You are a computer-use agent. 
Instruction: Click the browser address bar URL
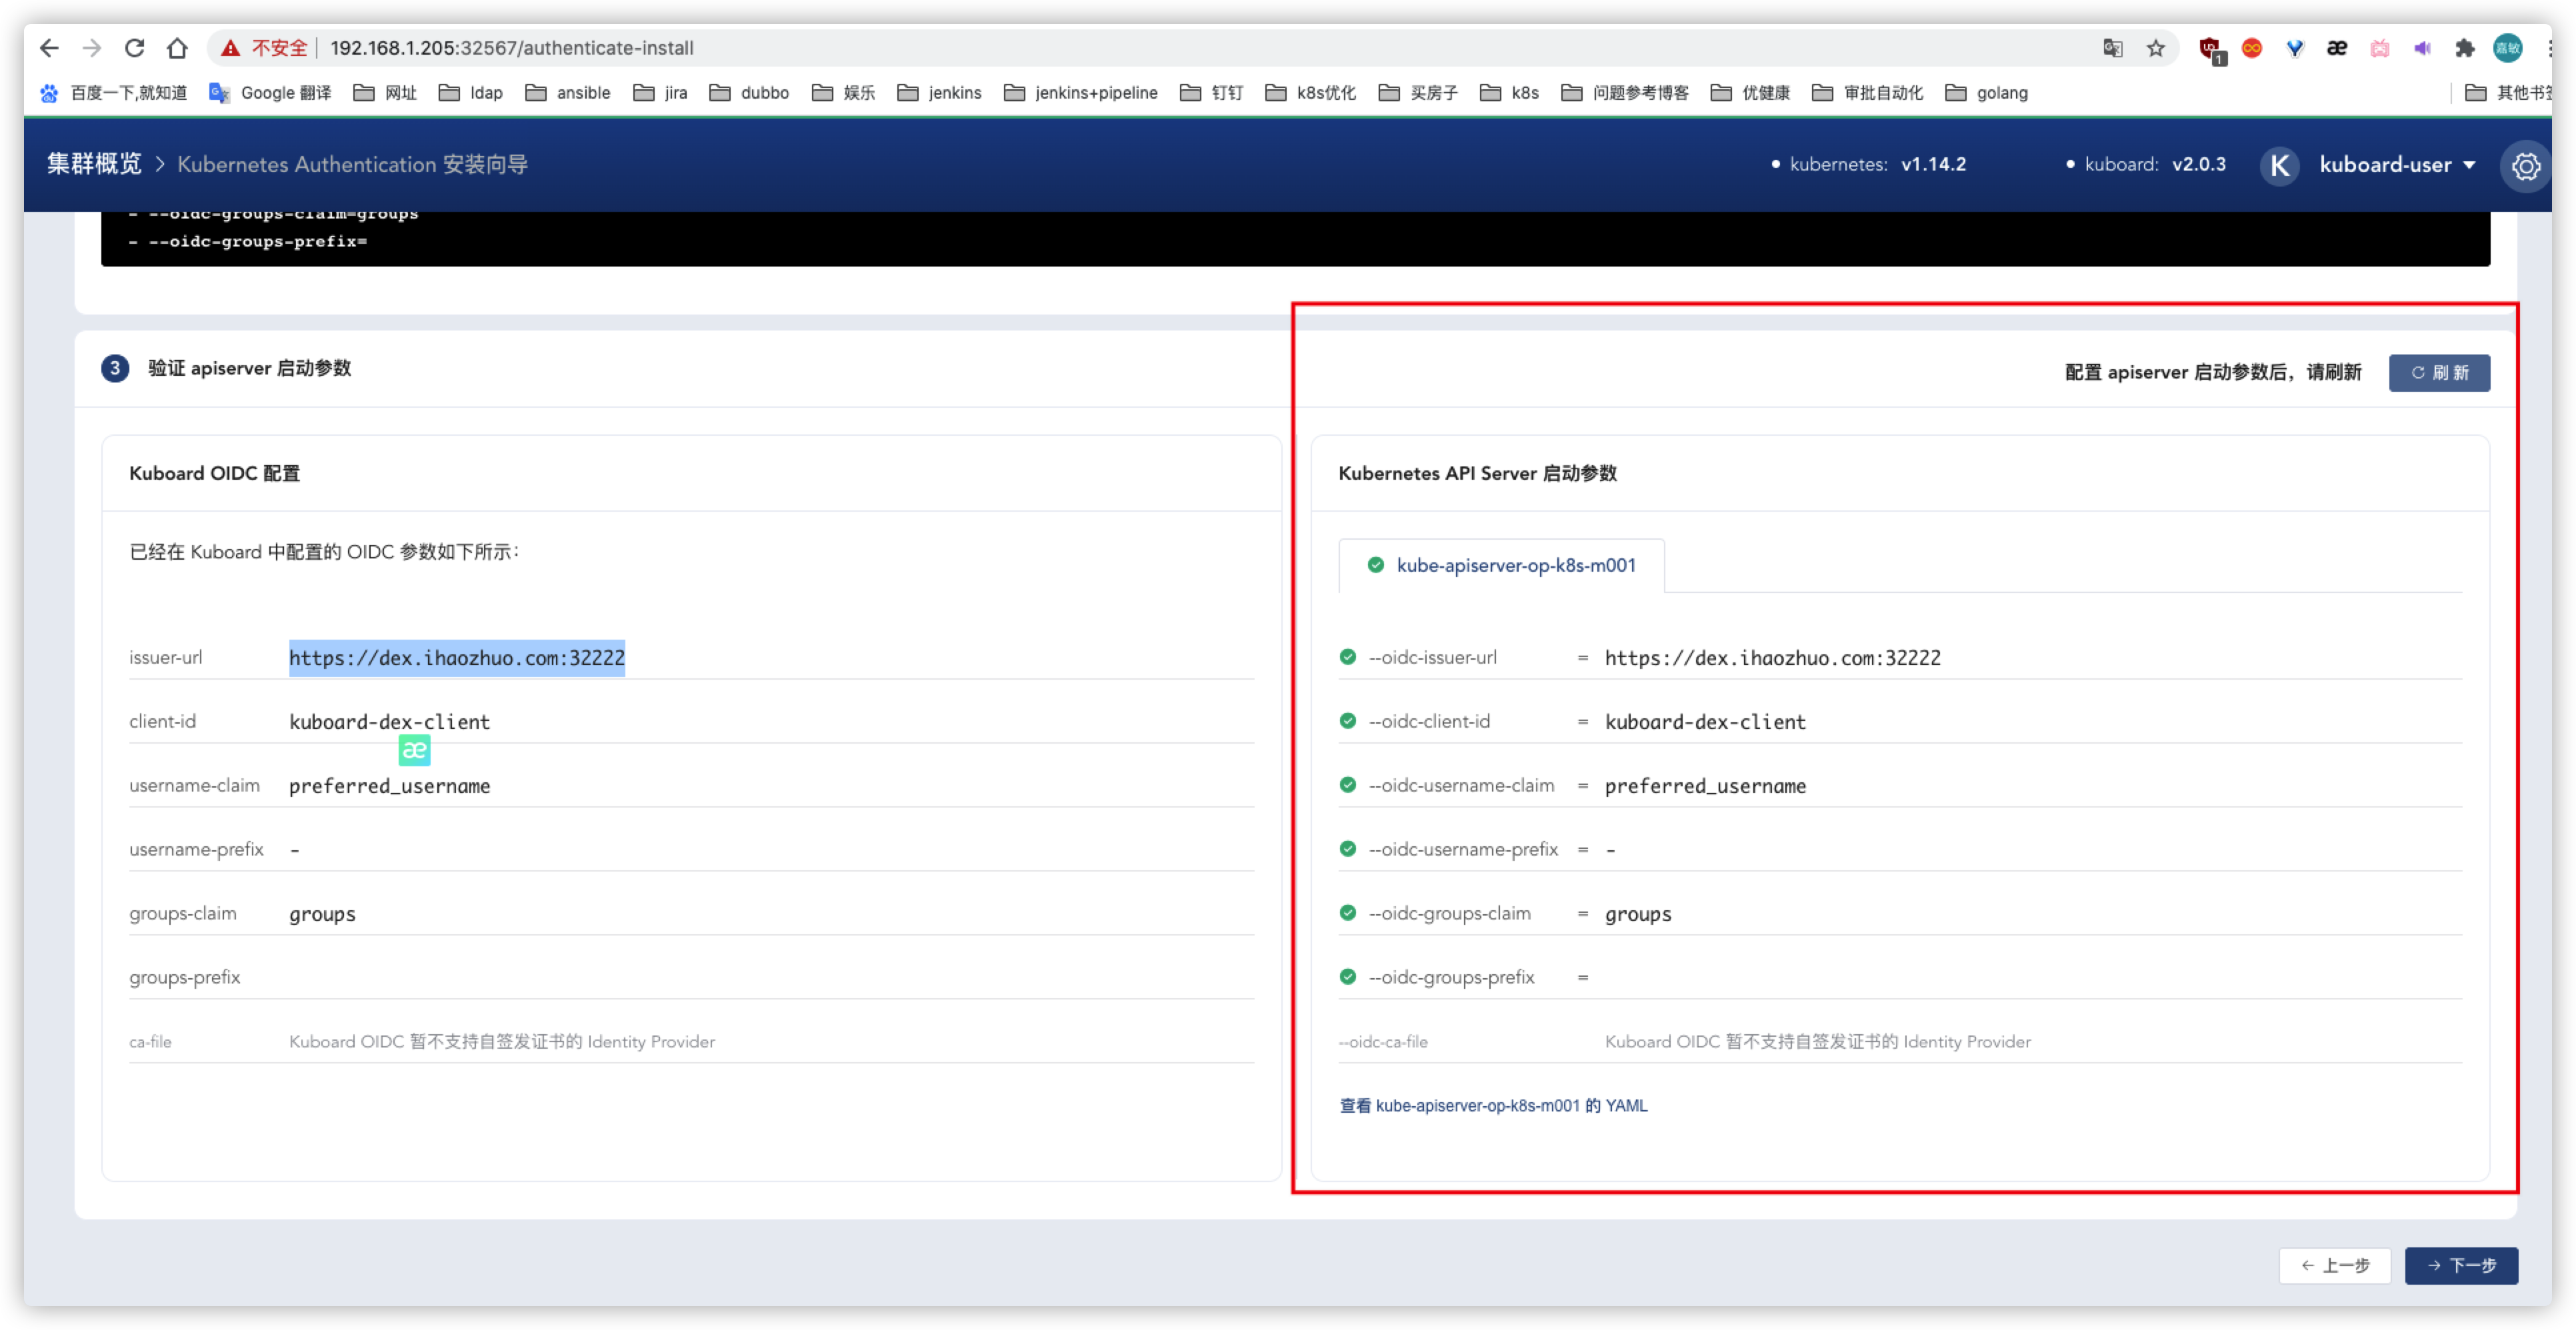pos(512,48)
